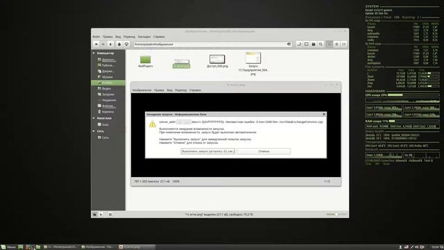Image resolution: width=444 pixels, height=250 pixels.
Task: Open the Справка menu in the file manager
Action: (159, 37)
